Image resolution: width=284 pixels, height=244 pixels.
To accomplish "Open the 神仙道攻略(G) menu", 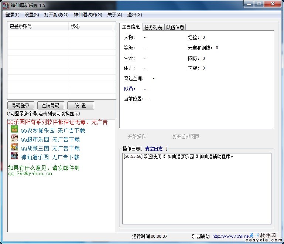I will tap(88, 15).
